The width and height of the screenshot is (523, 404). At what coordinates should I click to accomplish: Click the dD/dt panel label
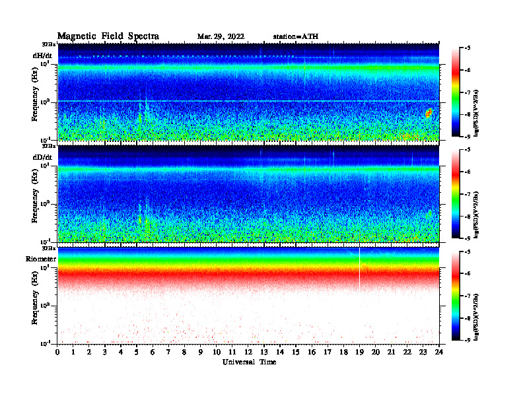pyautogui.click(x=42, y=157)
